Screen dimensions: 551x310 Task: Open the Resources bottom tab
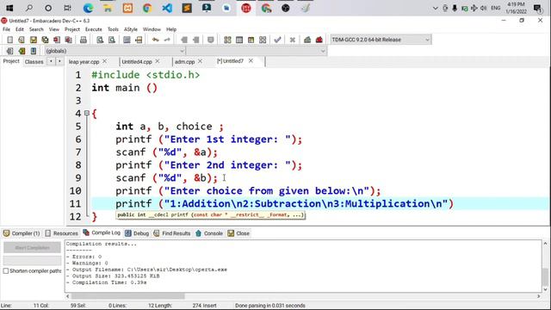pyautogui.click(x=62, y=233)
